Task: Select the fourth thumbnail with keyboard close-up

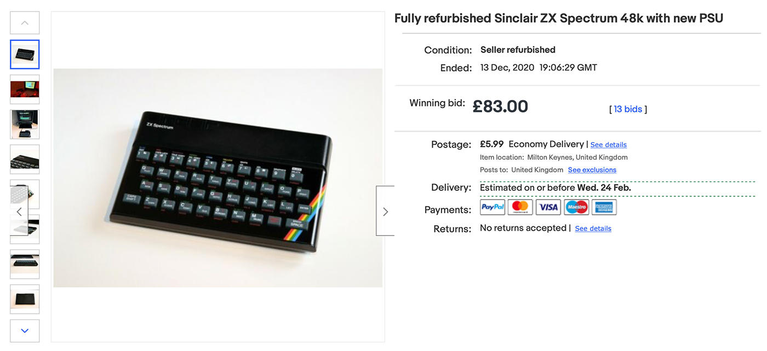Action: pyautogui.click(x=25, y=159)
